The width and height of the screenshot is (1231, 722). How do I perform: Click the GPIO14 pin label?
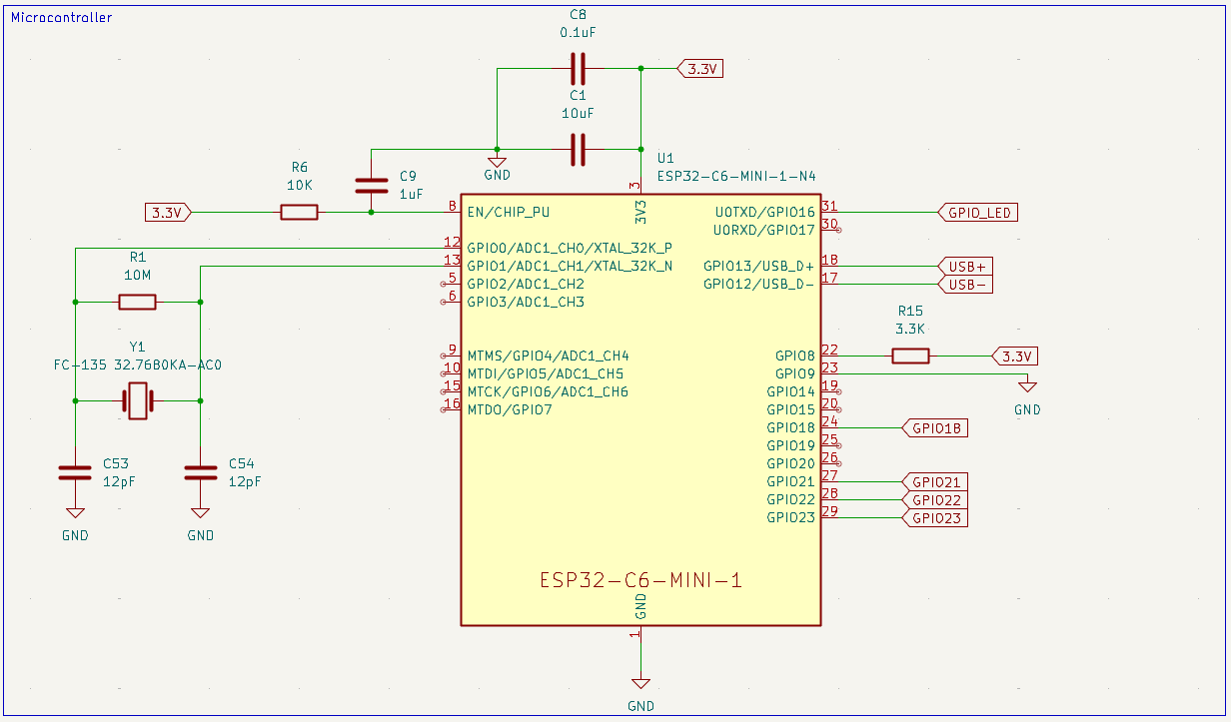click(x=791, y=391)
